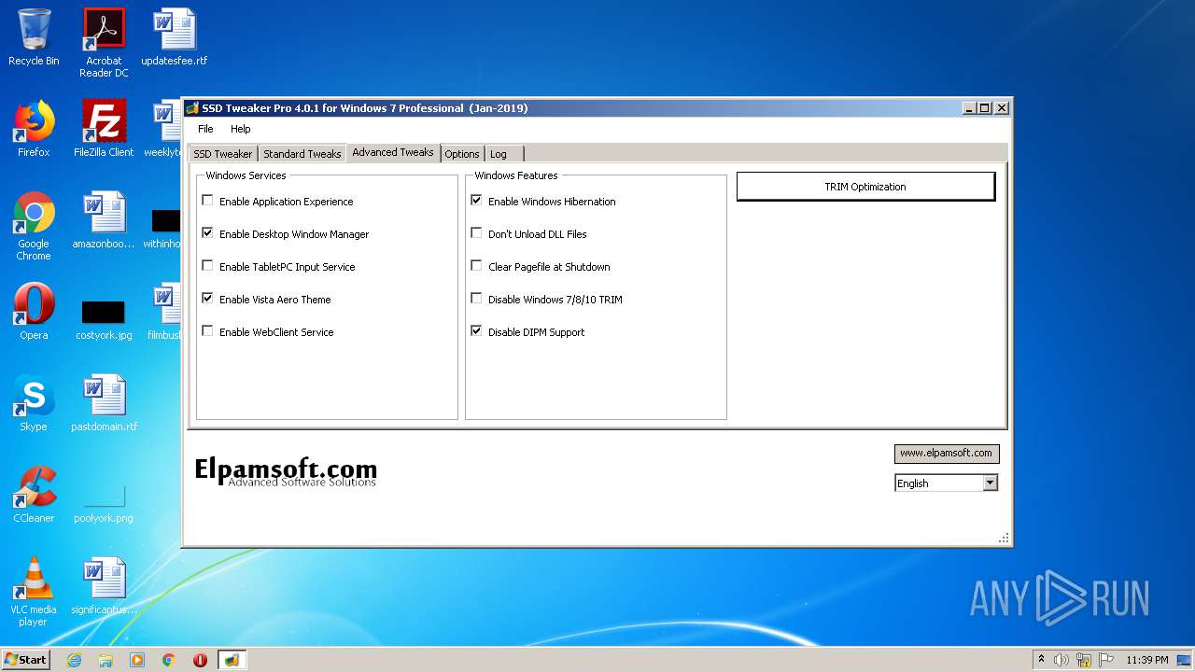
Task: Maximize the SSD Tweaker window
Action: pyautogui.click(x=984, y=108)
